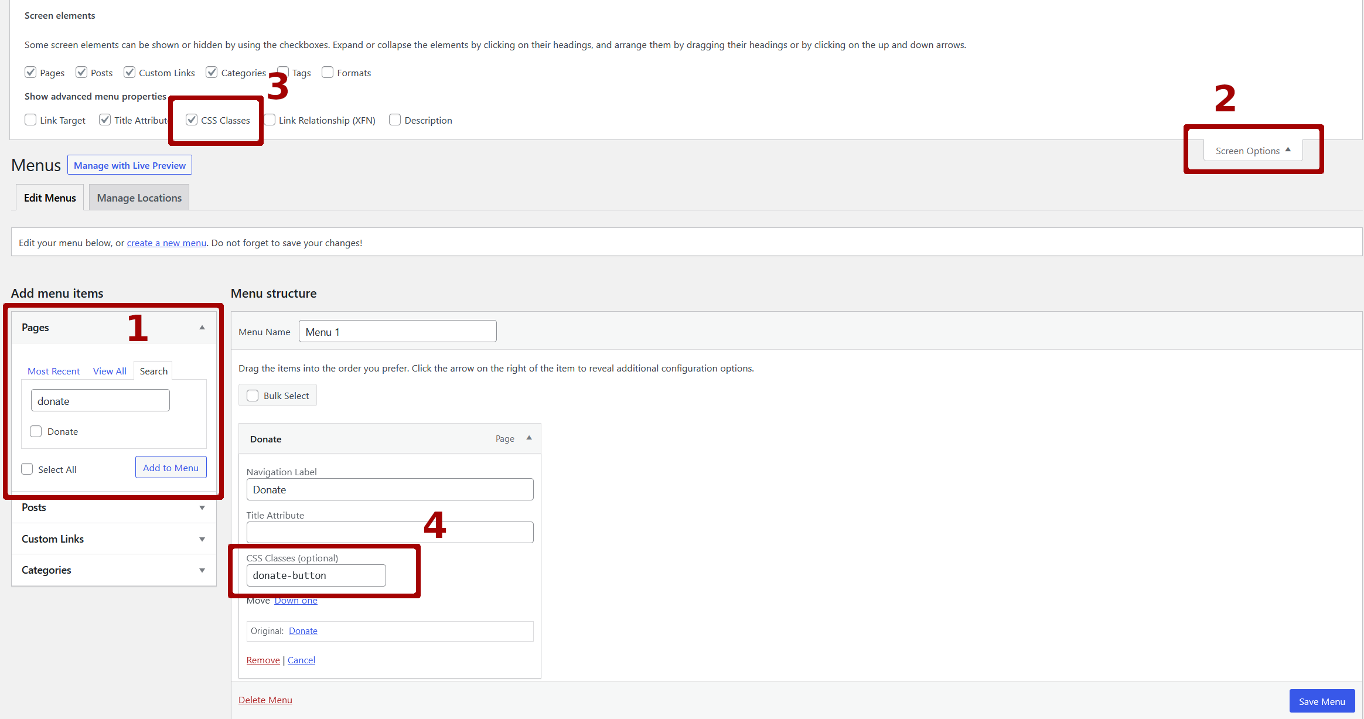This screenshot has height=719, width=1364.
Task: Toggle the Bulk Select checkbox
Action: (253, 396)
